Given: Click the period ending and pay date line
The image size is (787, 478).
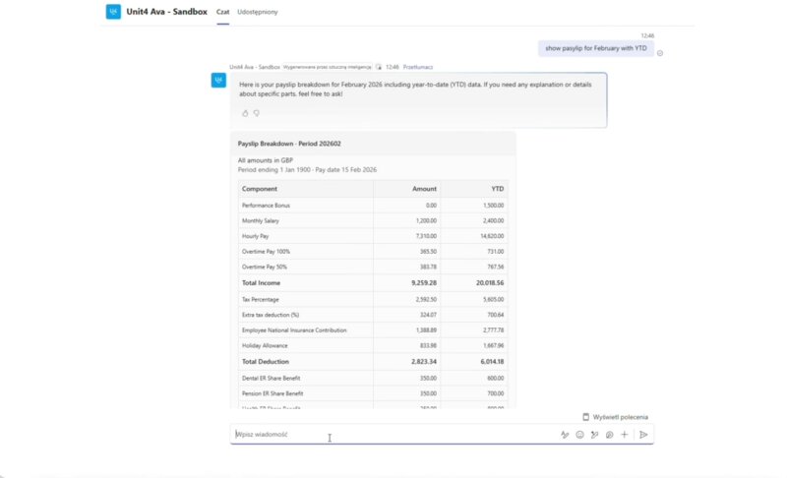Looking at the screenshot, I should point(307,170).
